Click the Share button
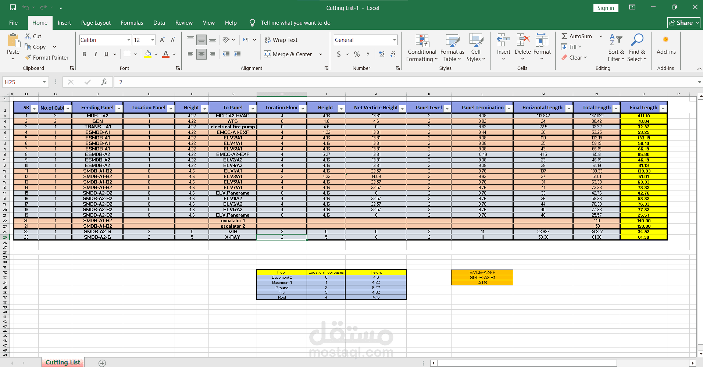Screen dimensions: 703x367 (x=684, y=23)
